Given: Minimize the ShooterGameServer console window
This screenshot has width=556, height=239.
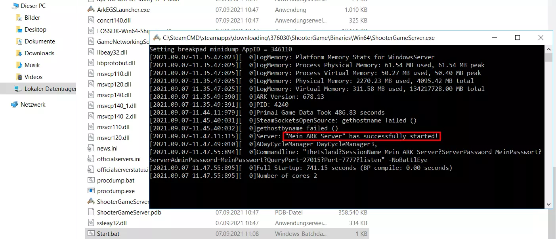Looking at the screenshot, I should point(494,38).
